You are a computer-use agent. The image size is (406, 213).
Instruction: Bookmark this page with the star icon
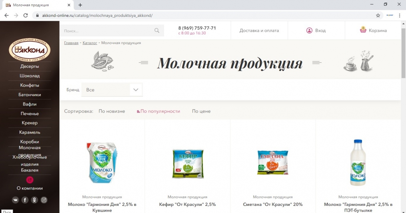tap(378, 16)
